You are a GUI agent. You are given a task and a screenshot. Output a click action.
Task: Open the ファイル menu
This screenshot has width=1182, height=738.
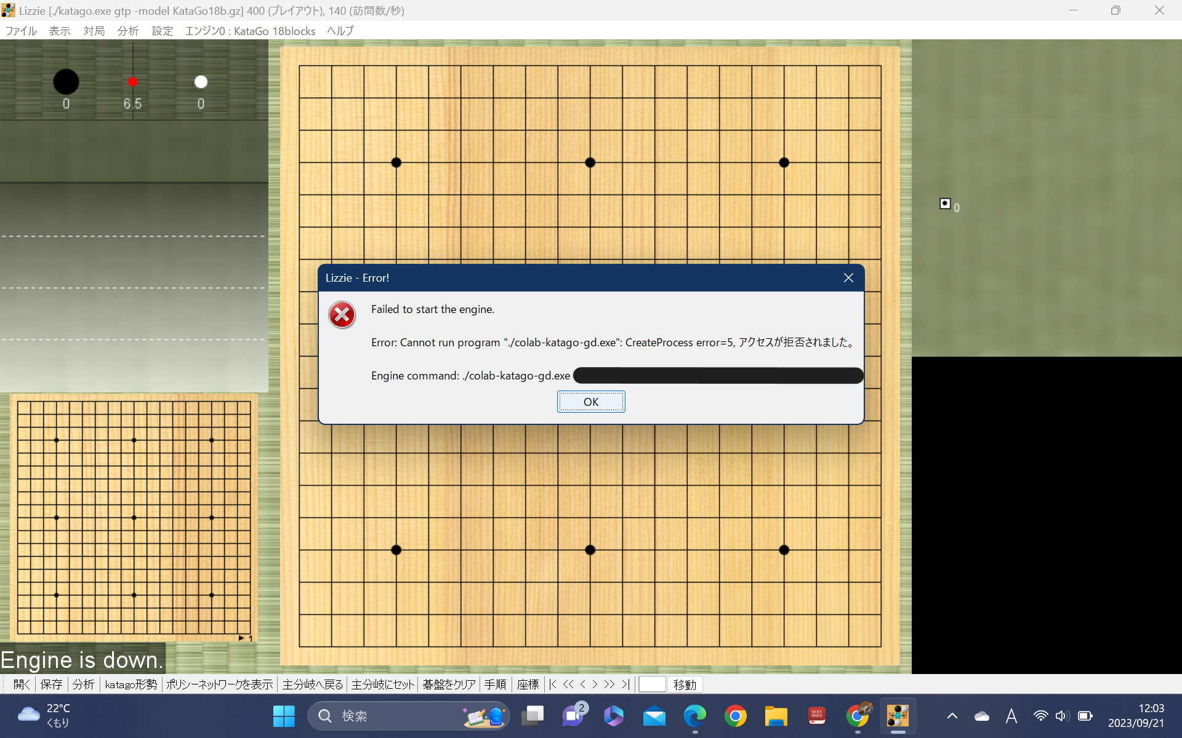21,31
